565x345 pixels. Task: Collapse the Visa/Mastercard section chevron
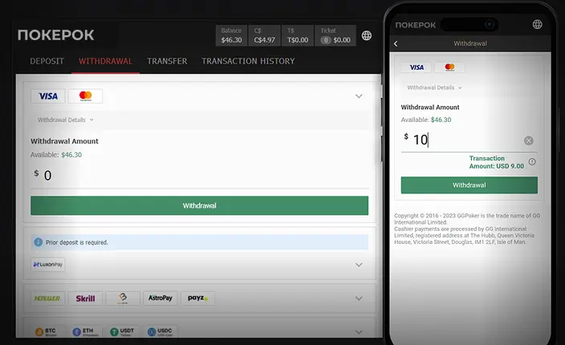[359, 96]
